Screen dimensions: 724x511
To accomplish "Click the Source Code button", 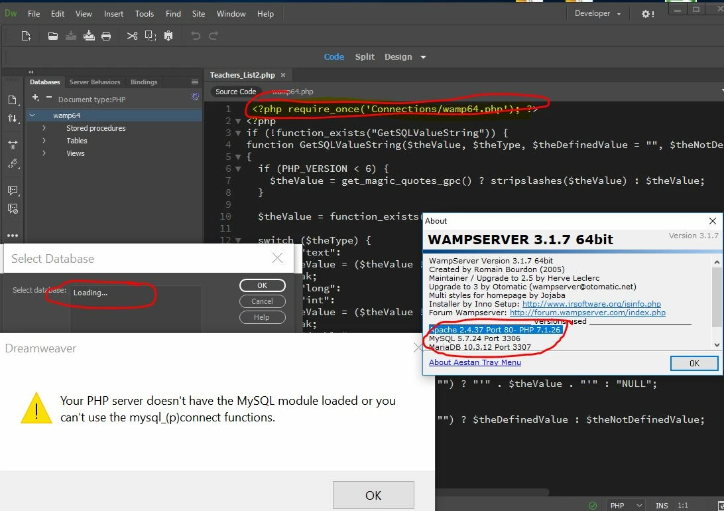I will 235,92.
